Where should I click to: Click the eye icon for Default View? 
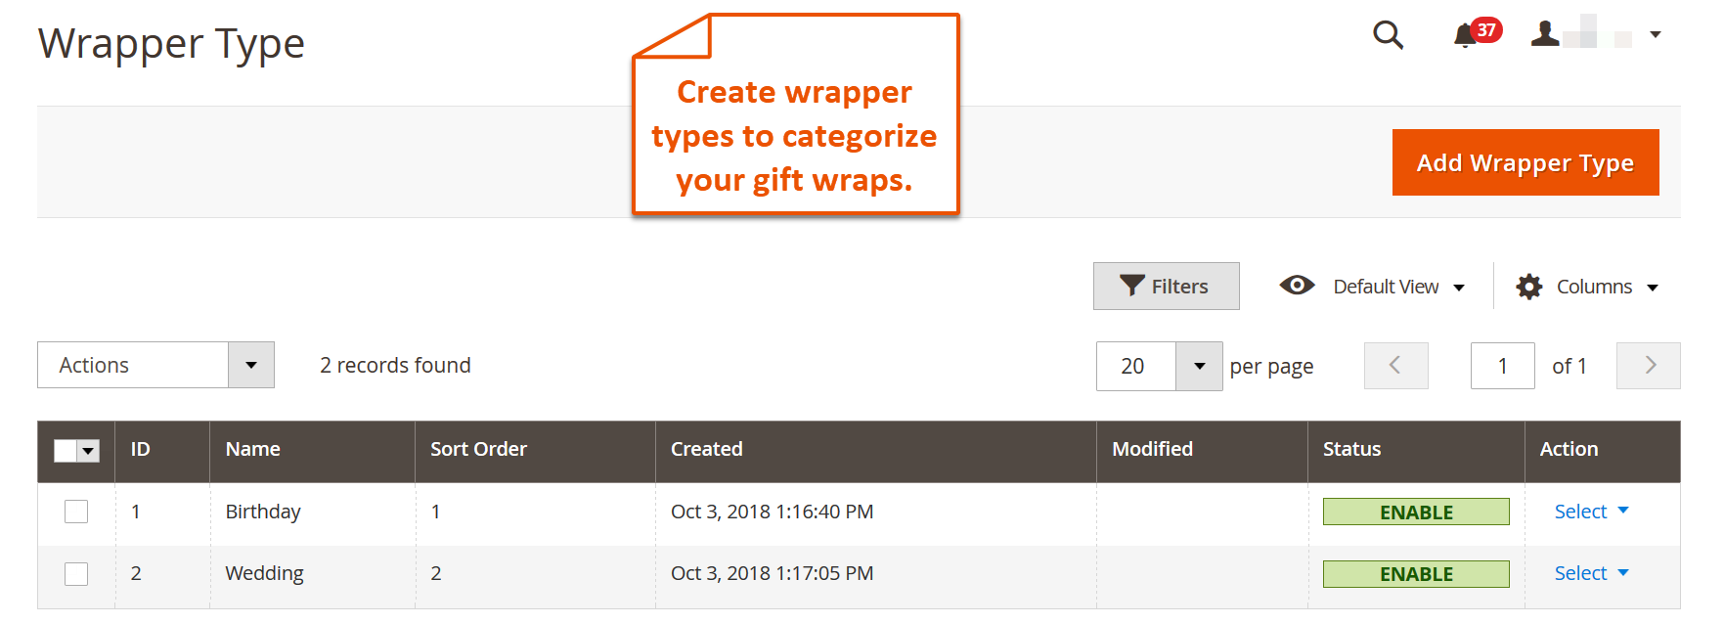[x=1297, y=286]
